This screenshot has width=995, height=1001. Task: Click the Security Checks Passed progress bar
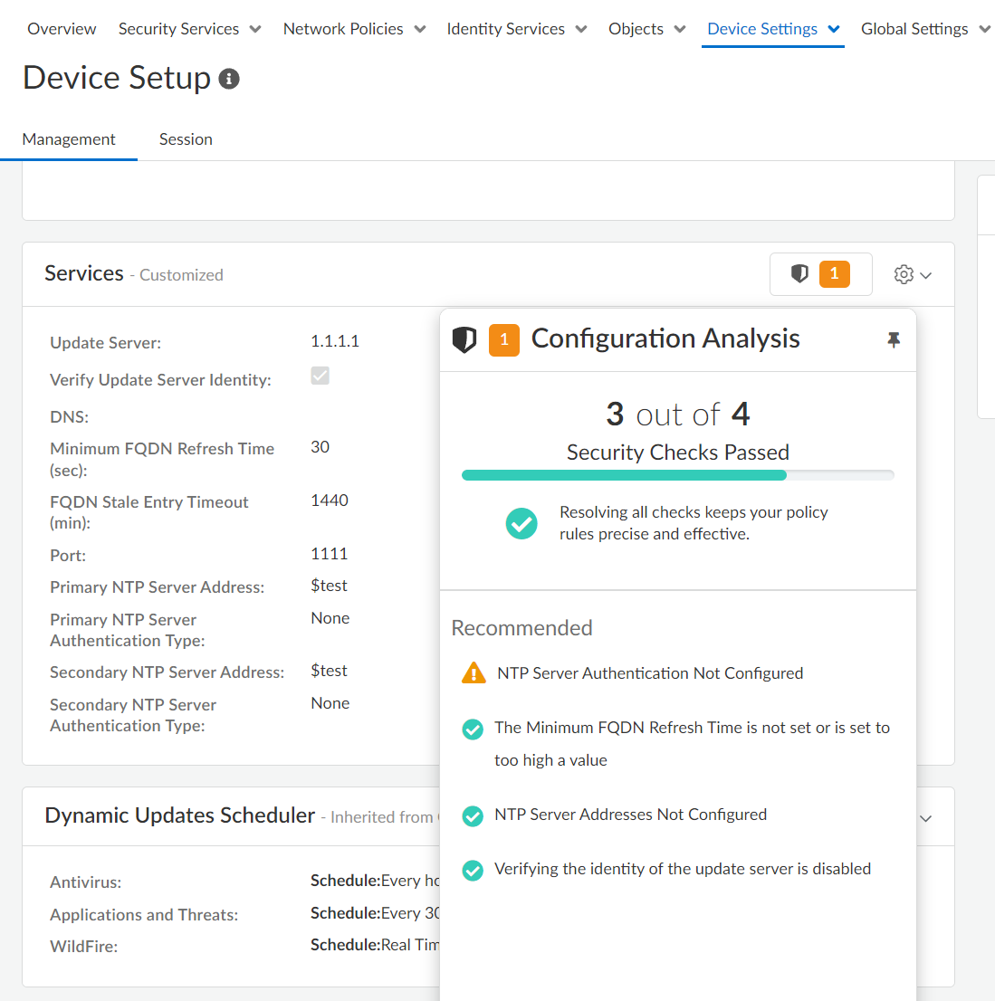click(x=677, y=475)
